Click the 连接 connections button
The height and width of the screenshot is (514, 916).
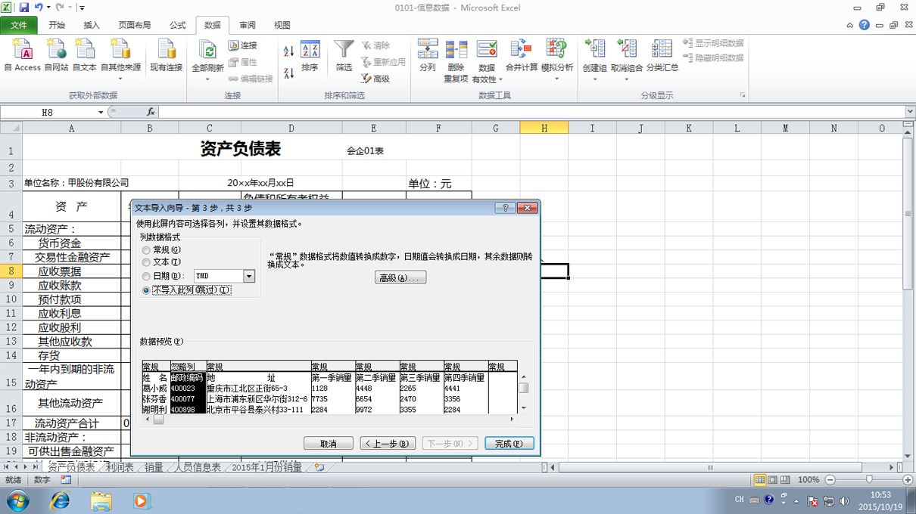pyautogui.click(x=243, y=45)
